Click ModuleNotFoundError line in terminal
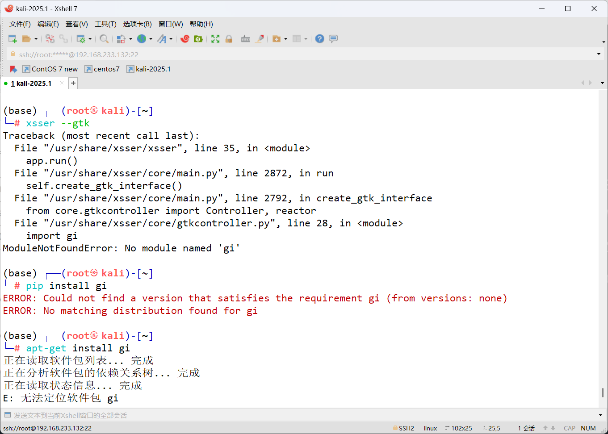This screenshot has width=608, height=434. tap(122, 248)
